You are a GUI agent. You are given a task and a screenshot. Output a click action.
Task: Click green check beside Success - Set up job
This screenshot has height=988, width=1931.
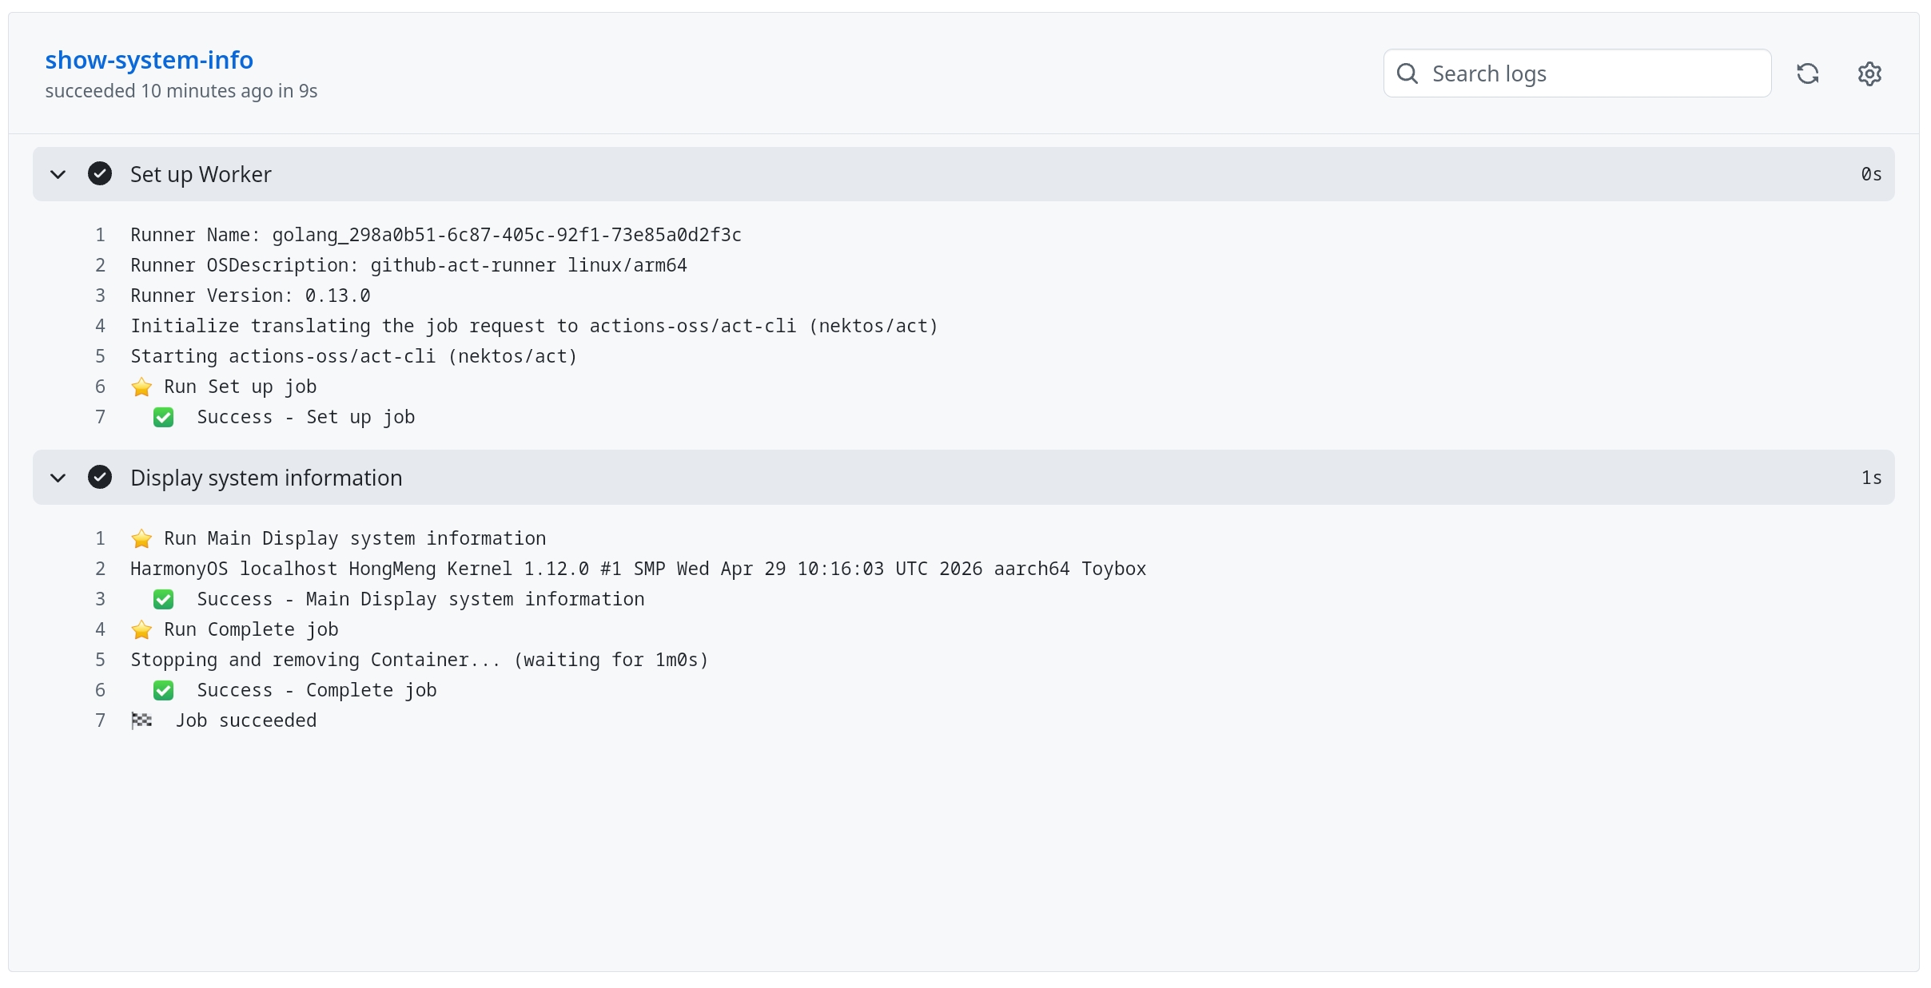pyautogui.click(x=163, y=417)
